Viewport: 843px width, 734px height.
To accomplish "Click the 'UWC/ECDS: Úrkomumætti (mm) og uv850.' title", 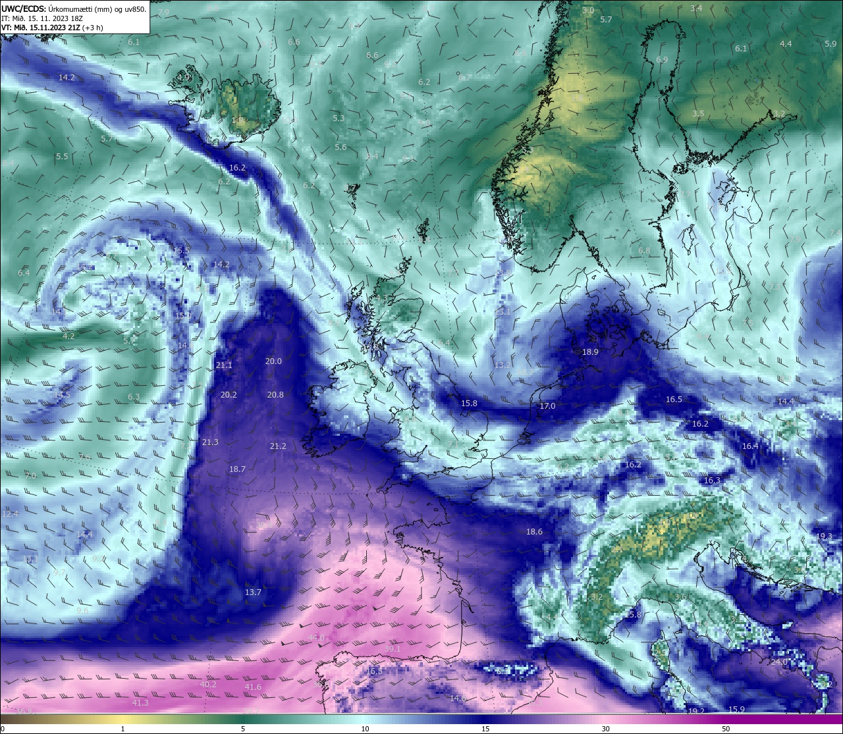I will [x=74, y=9].
